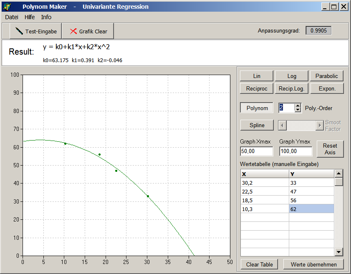
Task: Click the coefficient text k2=-0.046
Action: 110,60
